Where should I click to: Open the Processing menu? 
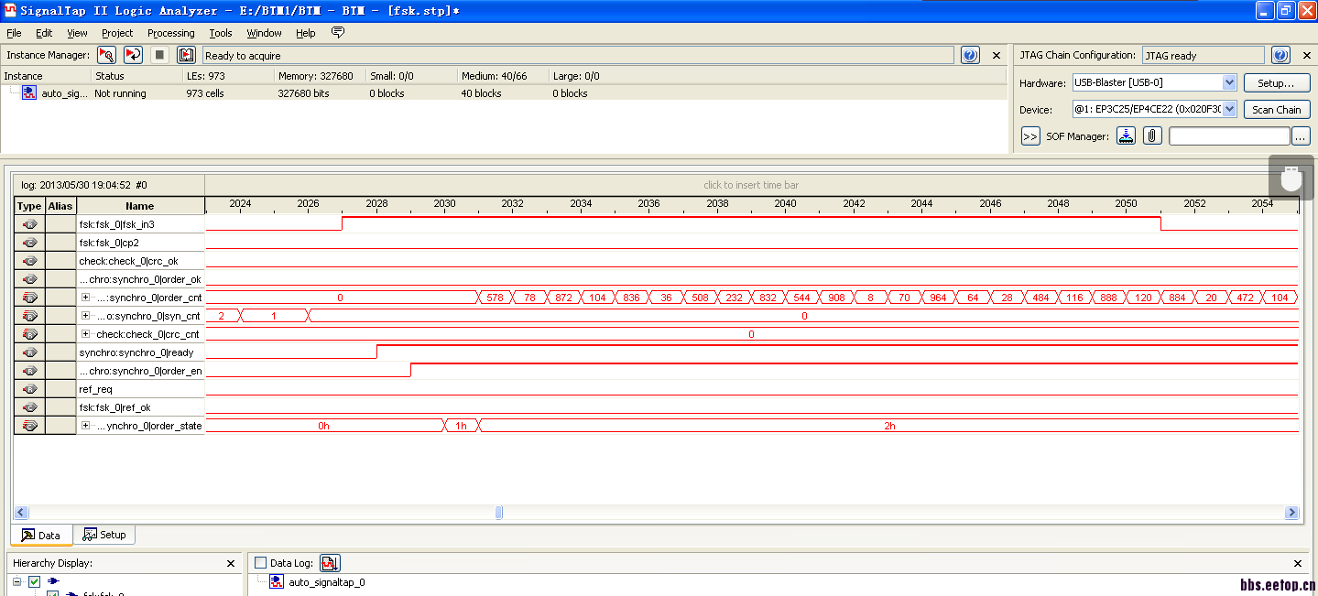coord(170,33)
